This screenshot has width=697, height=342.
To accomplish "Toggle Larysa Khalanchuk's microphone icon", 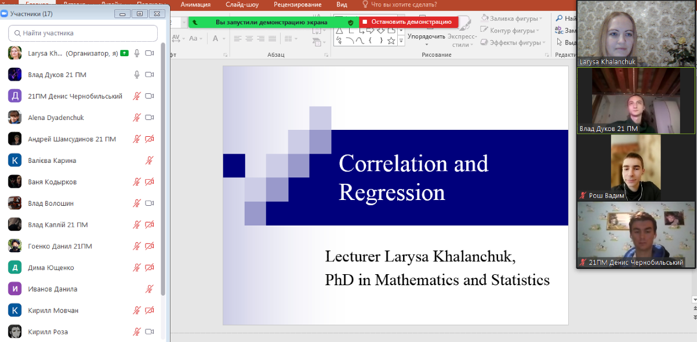I will coord(137,53).
